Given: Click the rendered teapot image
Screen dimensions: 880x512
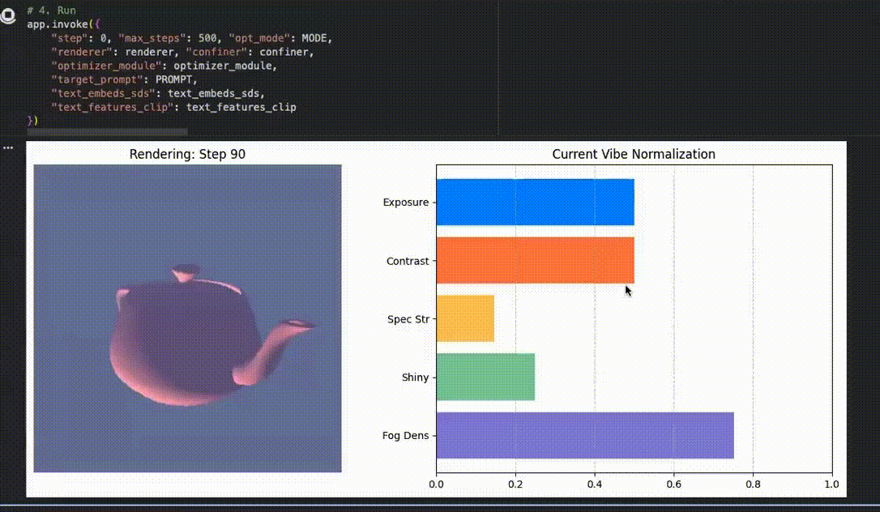Looking at the screenshot, I should 187,318.
